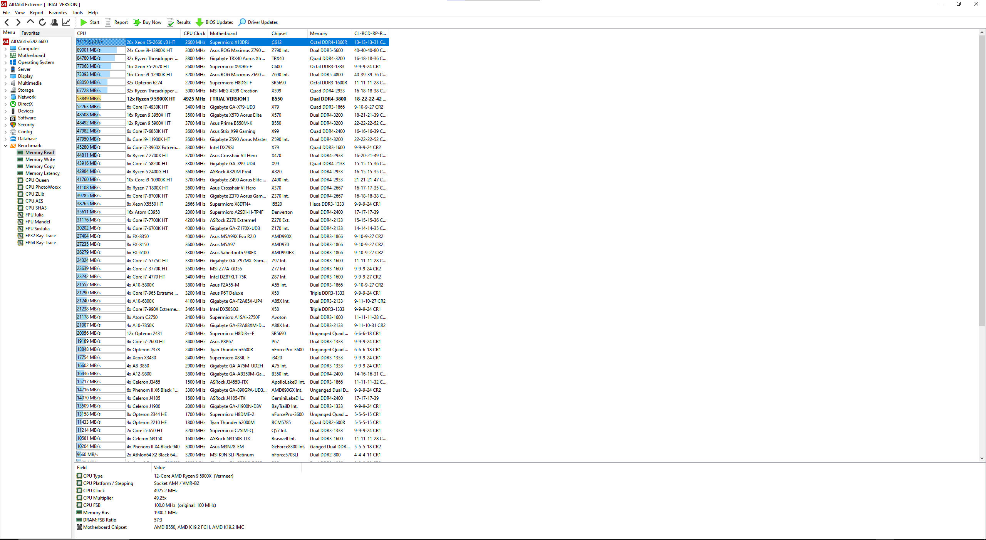Sort by the Motherboard column header

pyautogui.click(x=238, y=34)
